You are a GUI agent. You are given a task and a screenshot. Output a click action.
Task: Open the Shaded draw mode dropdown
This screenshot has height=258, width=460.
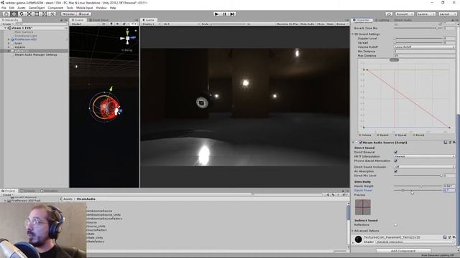(85, 24)
